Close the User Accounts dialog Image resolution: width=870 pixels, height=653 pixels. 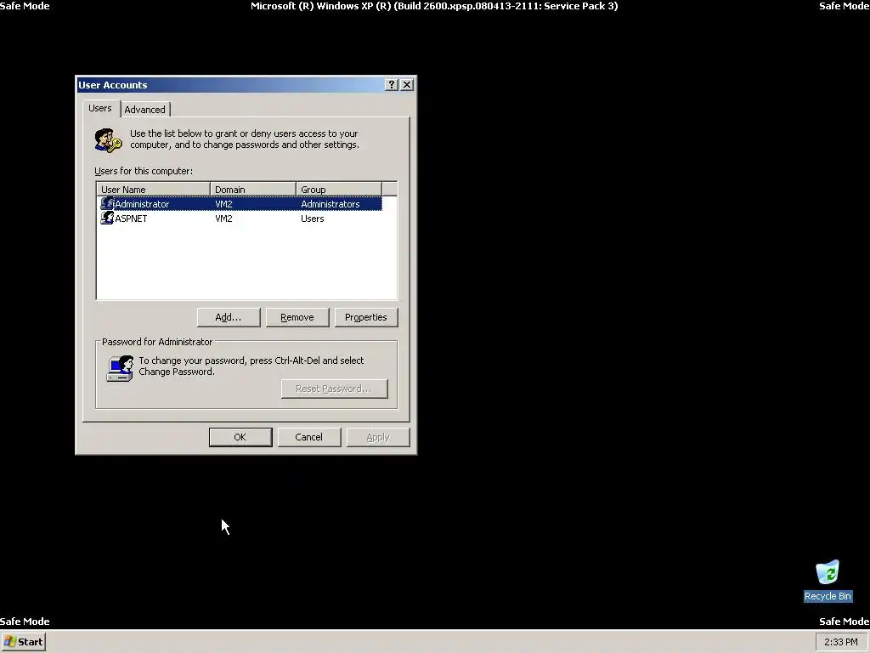point(407,84)
